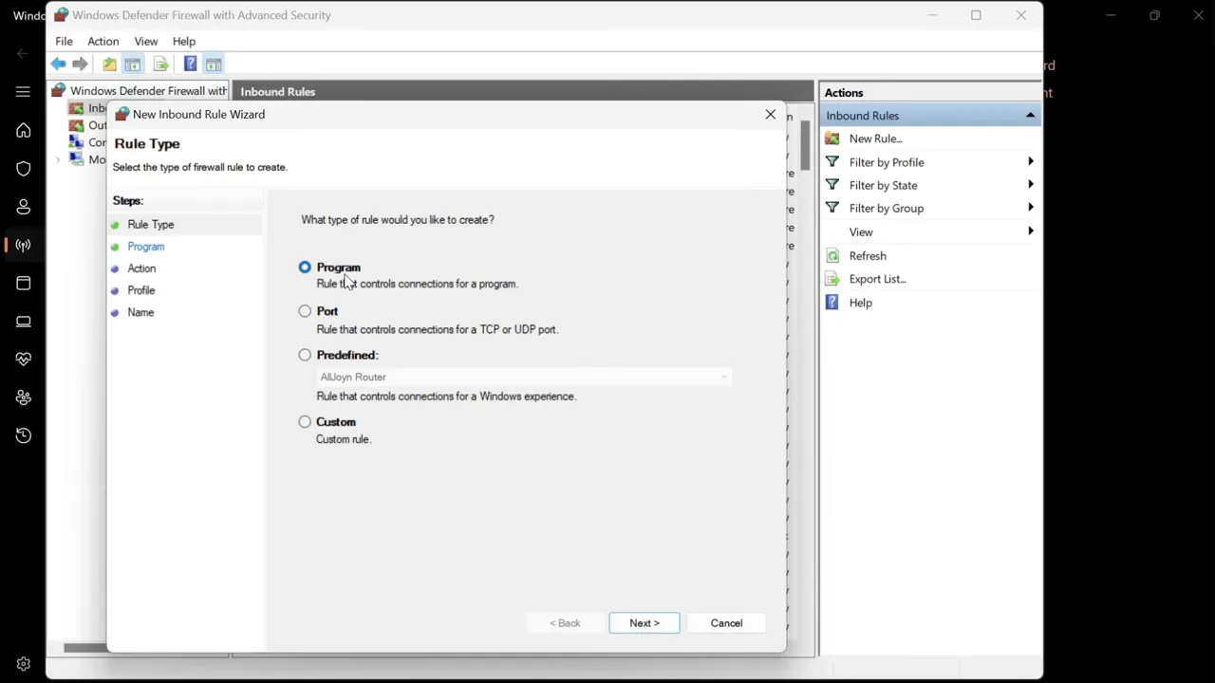Image resolution: width=1215 pixels, height=683 pixels.
Task: Click Help in the Actions pane
Action: coord(861,303)
